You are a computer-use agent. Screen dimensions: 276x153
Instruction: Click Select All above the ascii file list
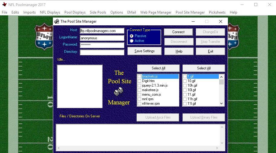(x=158, y=68)
